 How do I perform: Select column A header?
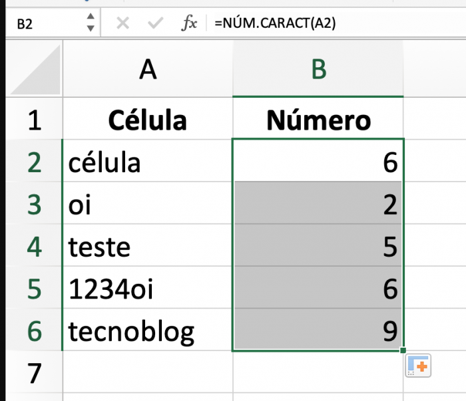pos(148,69)
